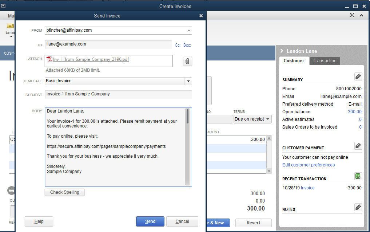Open the Basic Invoice template dropdown
This screenshot has height=232, width=370.
click(x=188, y=81)
